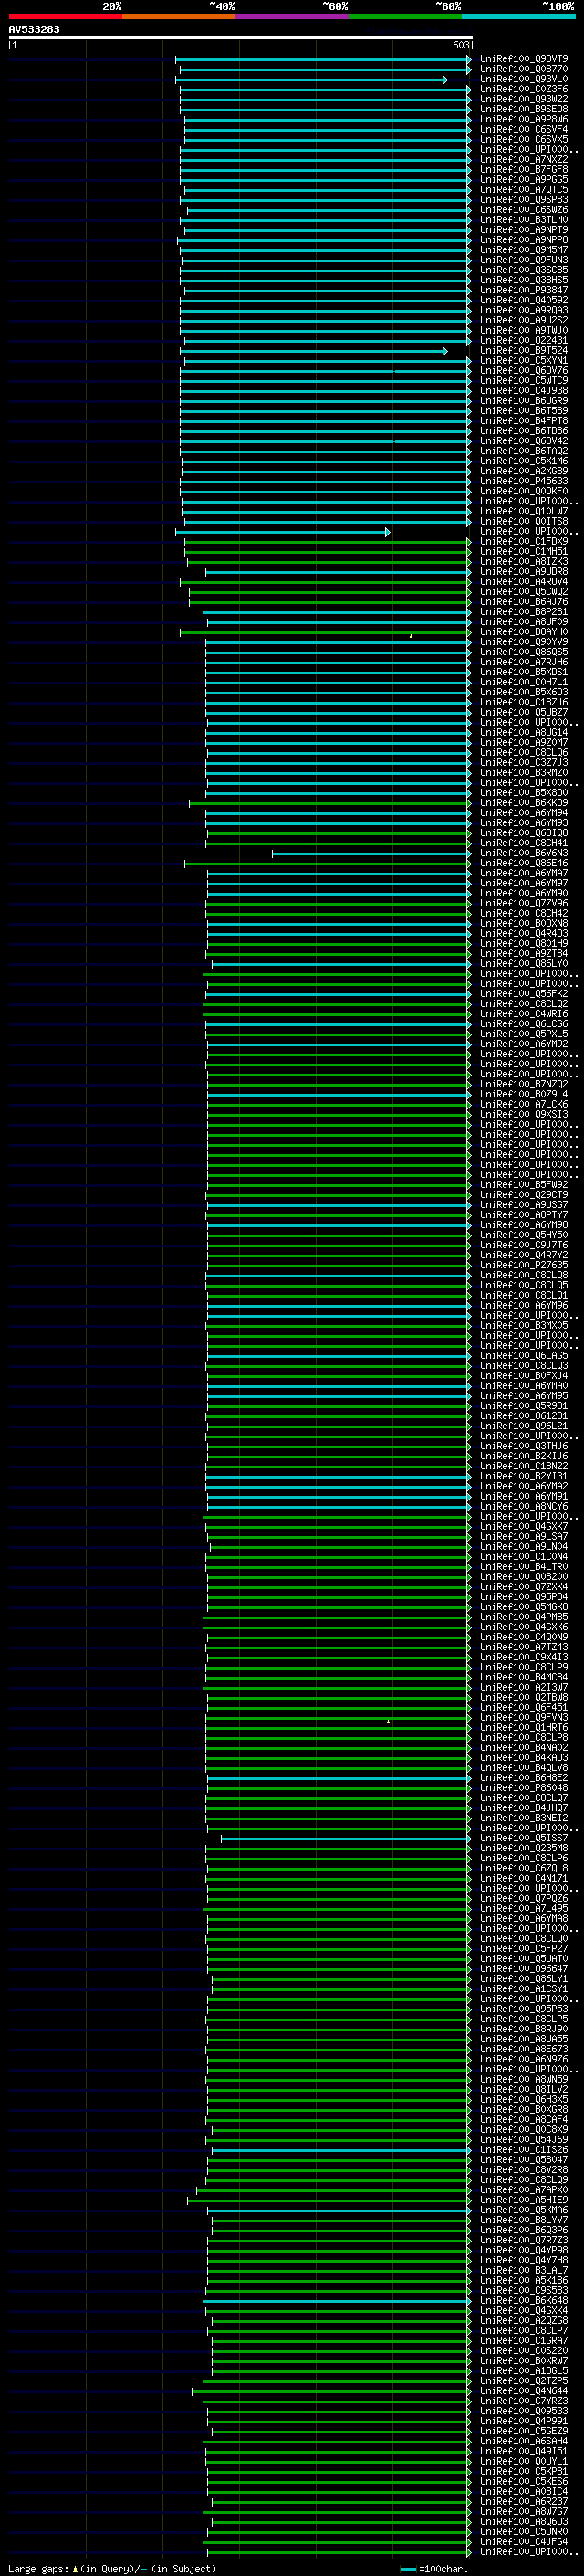Open hit UniRef100_Q2TZP5
584x2576 pixels.
[524, 2380]
